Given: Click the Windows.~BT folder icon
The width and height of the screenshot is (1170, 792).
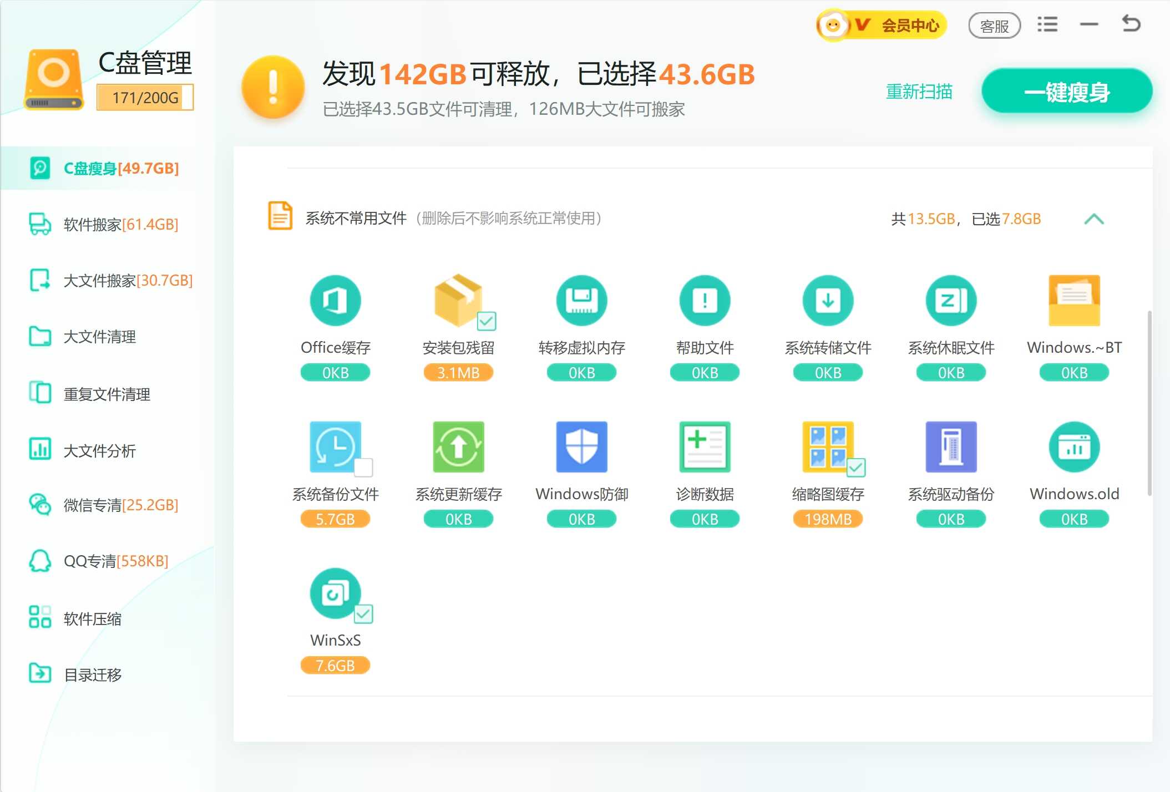Looking at the screenshot, I should pos(1074,301).
